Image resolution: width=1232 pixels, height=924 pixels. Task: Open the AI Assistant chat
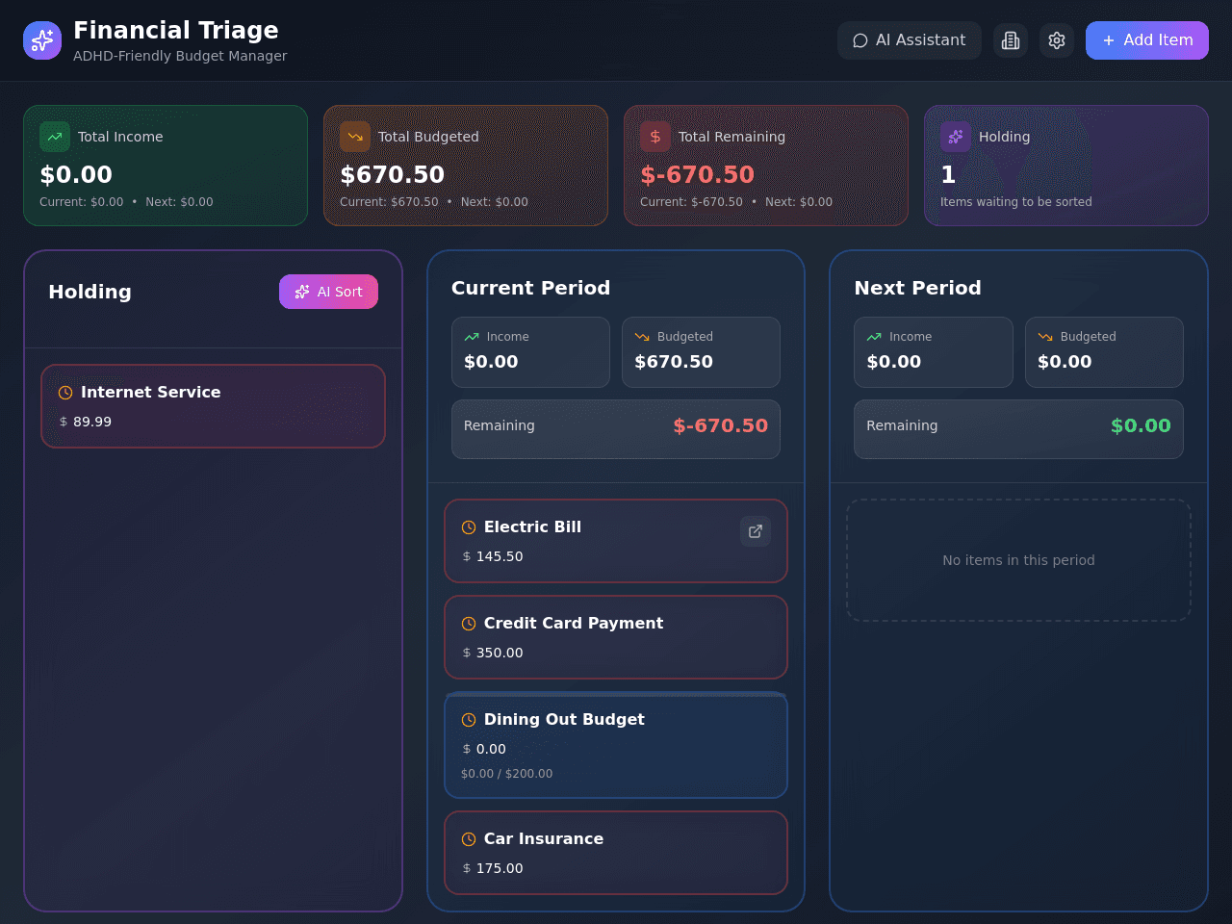coord(909,40)
